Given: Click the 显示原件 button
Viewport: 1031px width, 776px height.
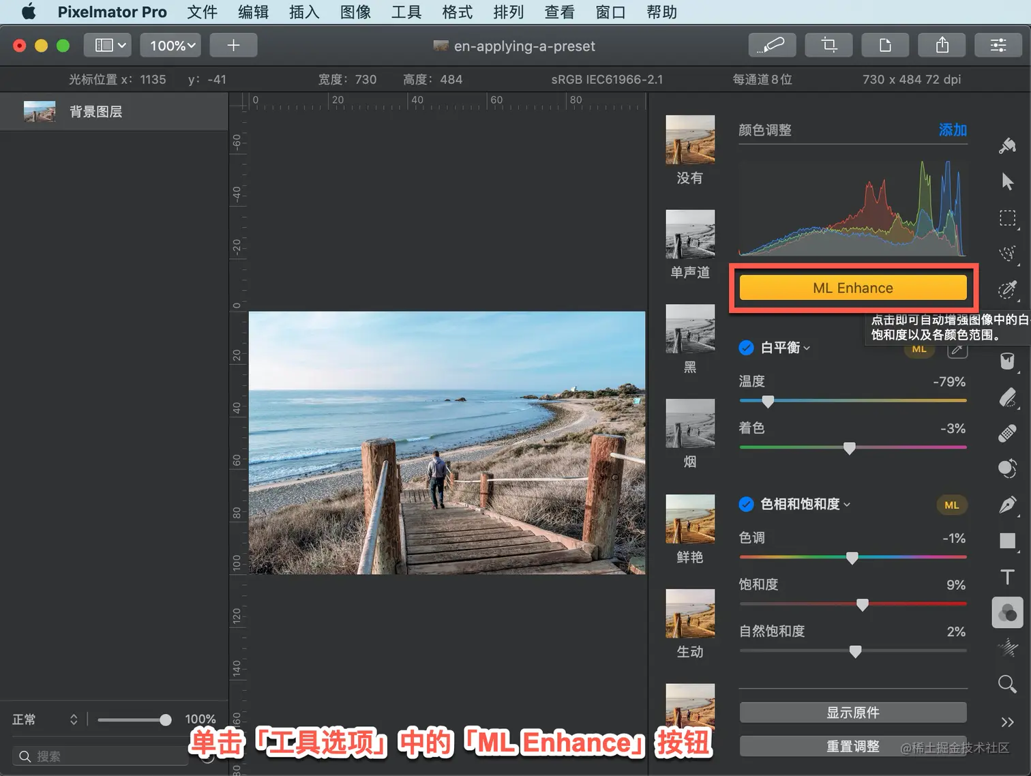Looking at the screenshot, I should pyautogui.click(x=853, y=713).
